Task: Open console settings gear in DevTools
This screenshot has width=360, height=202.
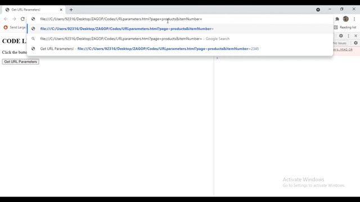Action: 355,43
